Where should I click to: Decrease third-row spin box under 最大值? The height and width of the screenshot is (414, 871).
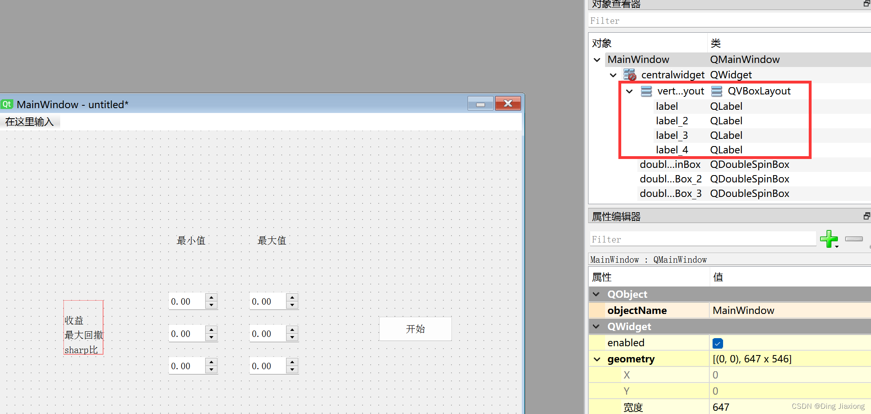pyautogui.click(x=292, y=370)
